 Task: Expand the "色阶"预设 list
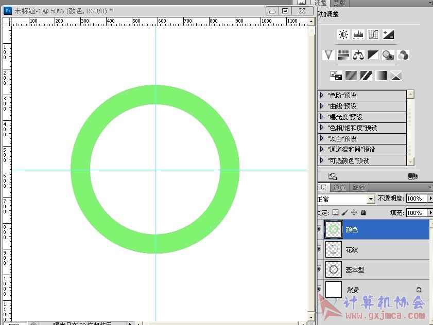(x=322, y=95)
